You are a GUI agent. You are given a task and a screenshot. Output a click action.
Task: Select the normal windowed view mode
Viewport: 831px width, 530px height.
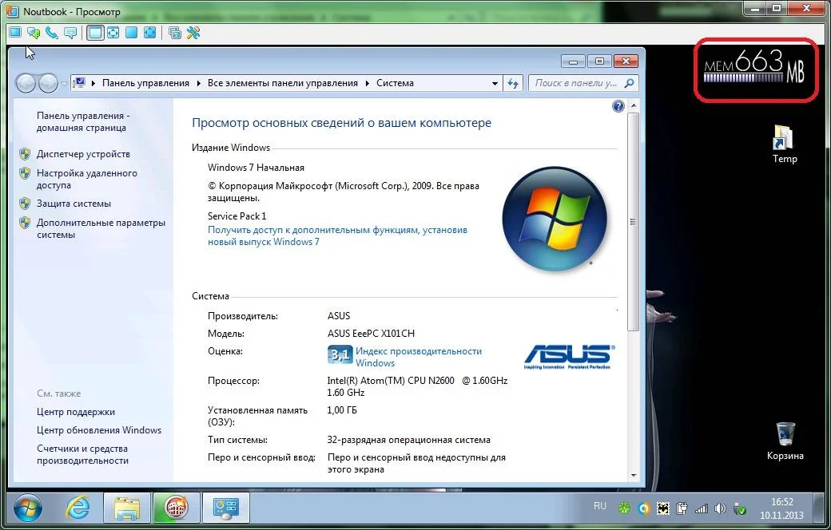click(x=95, y=33)
